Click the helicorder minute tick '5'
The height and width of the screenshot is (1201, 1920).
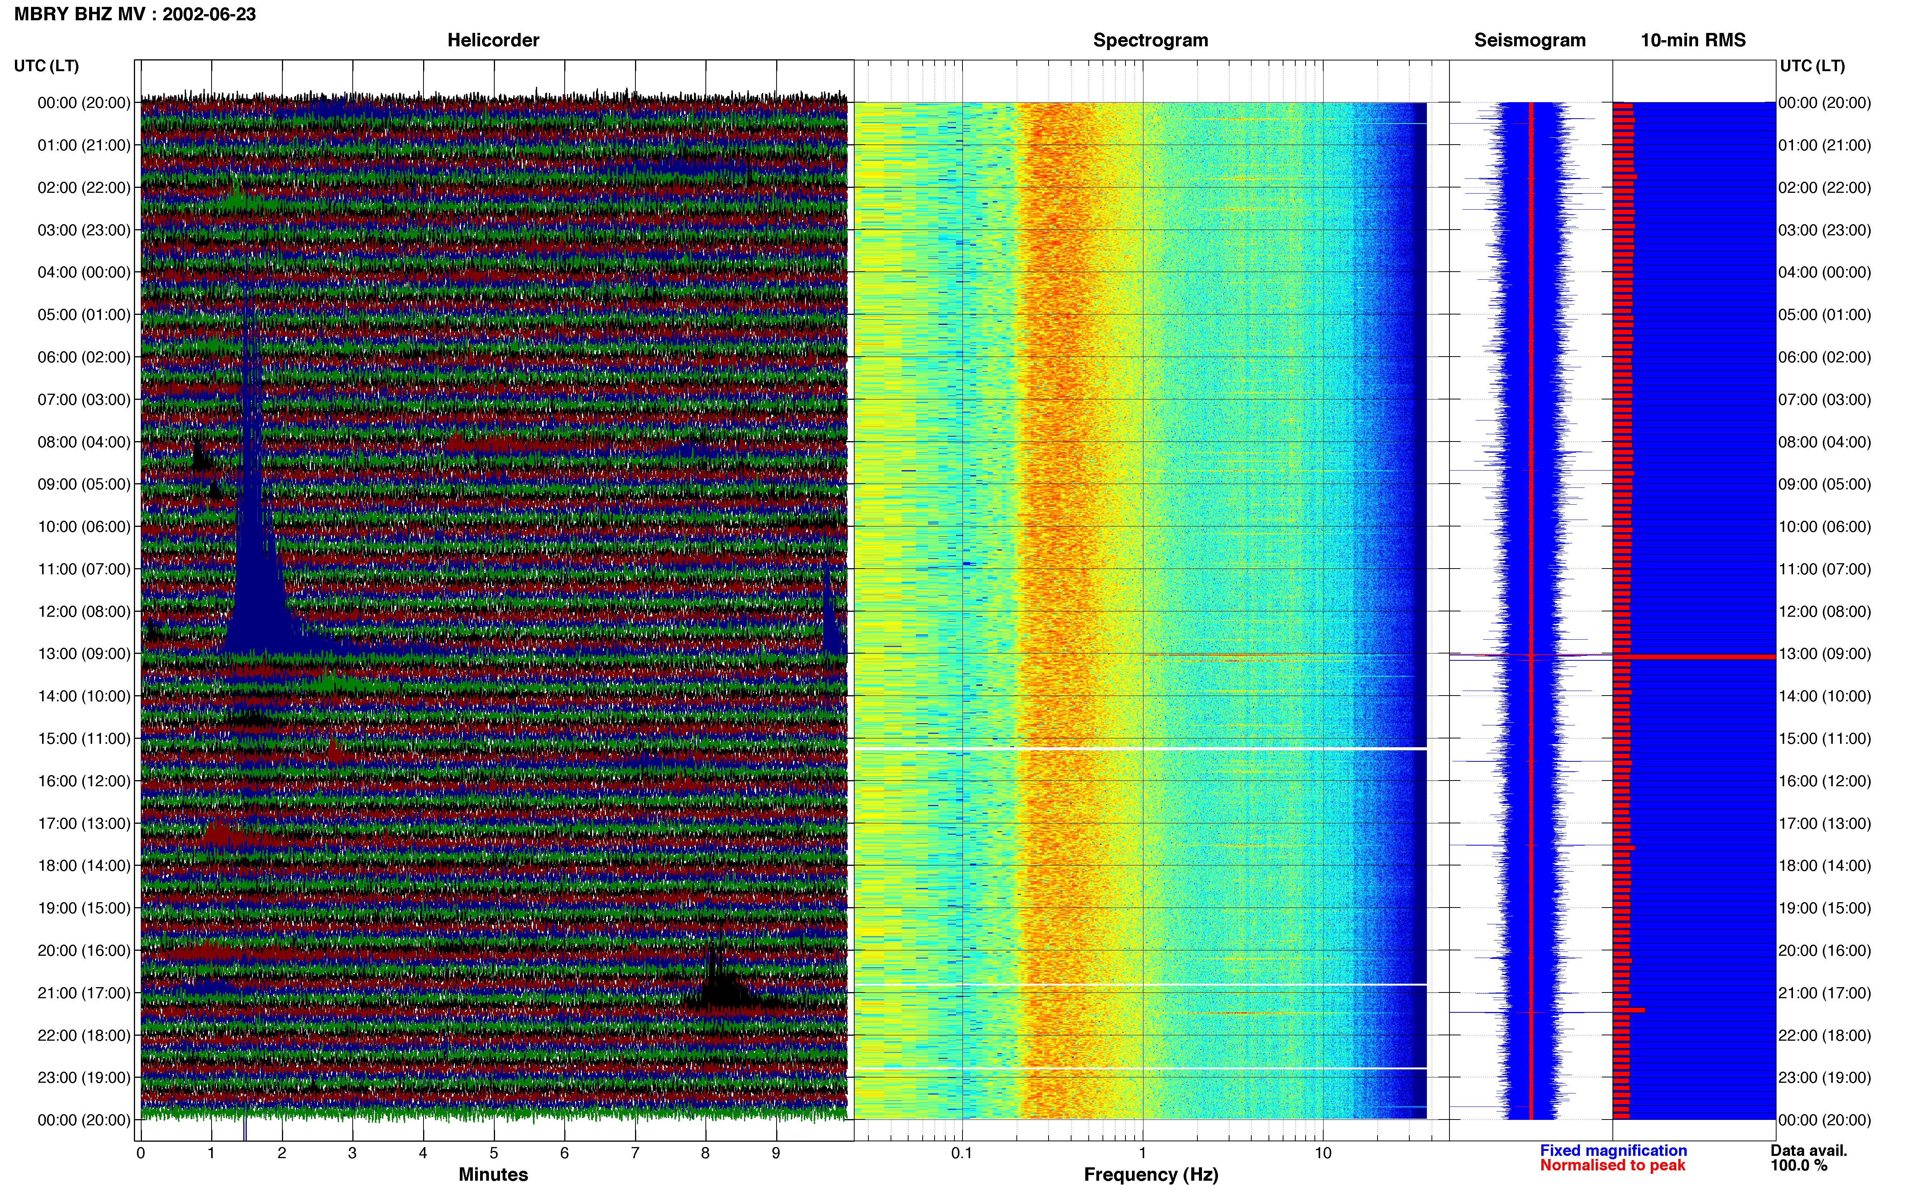tap(494, 1153)
